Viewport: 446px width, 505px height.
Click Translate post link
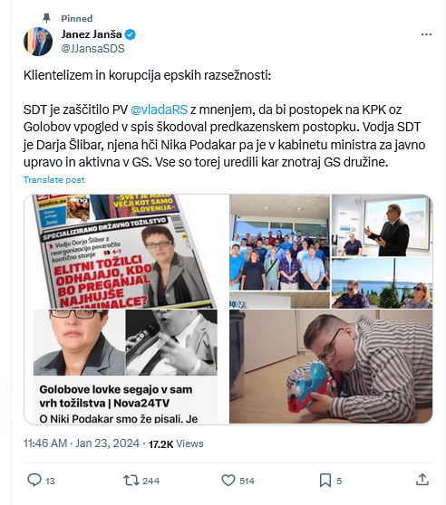pos(54,180)
